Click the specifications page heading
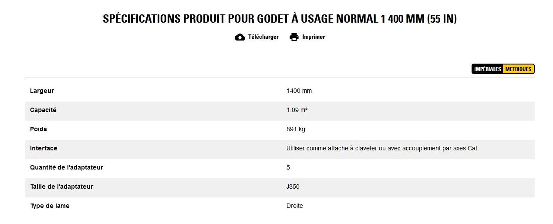This screenshot has width=553, height=224. (280, 19)
